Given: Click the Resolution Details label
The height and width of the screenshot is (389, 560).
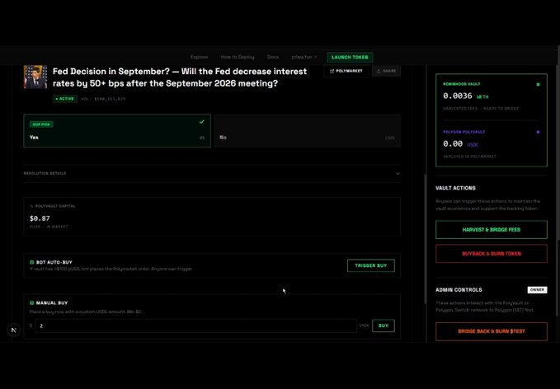Looking at the screenshot, I should [45, 173].
